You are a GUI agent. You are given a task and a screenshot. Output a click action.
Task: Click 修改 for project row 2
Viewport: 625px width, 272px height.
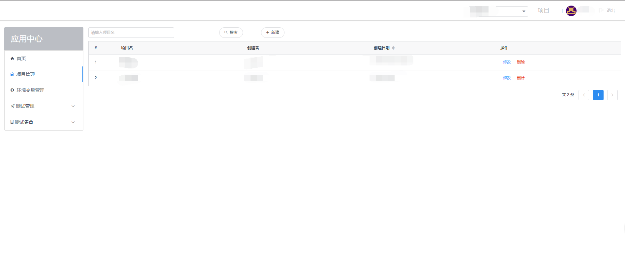pos(507,78)
